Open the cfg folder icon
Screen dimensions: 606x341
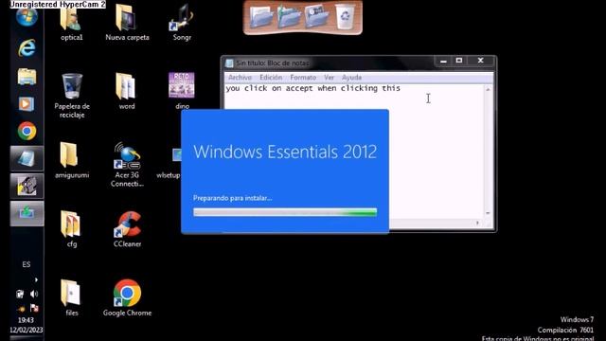[x=71, y=228]
